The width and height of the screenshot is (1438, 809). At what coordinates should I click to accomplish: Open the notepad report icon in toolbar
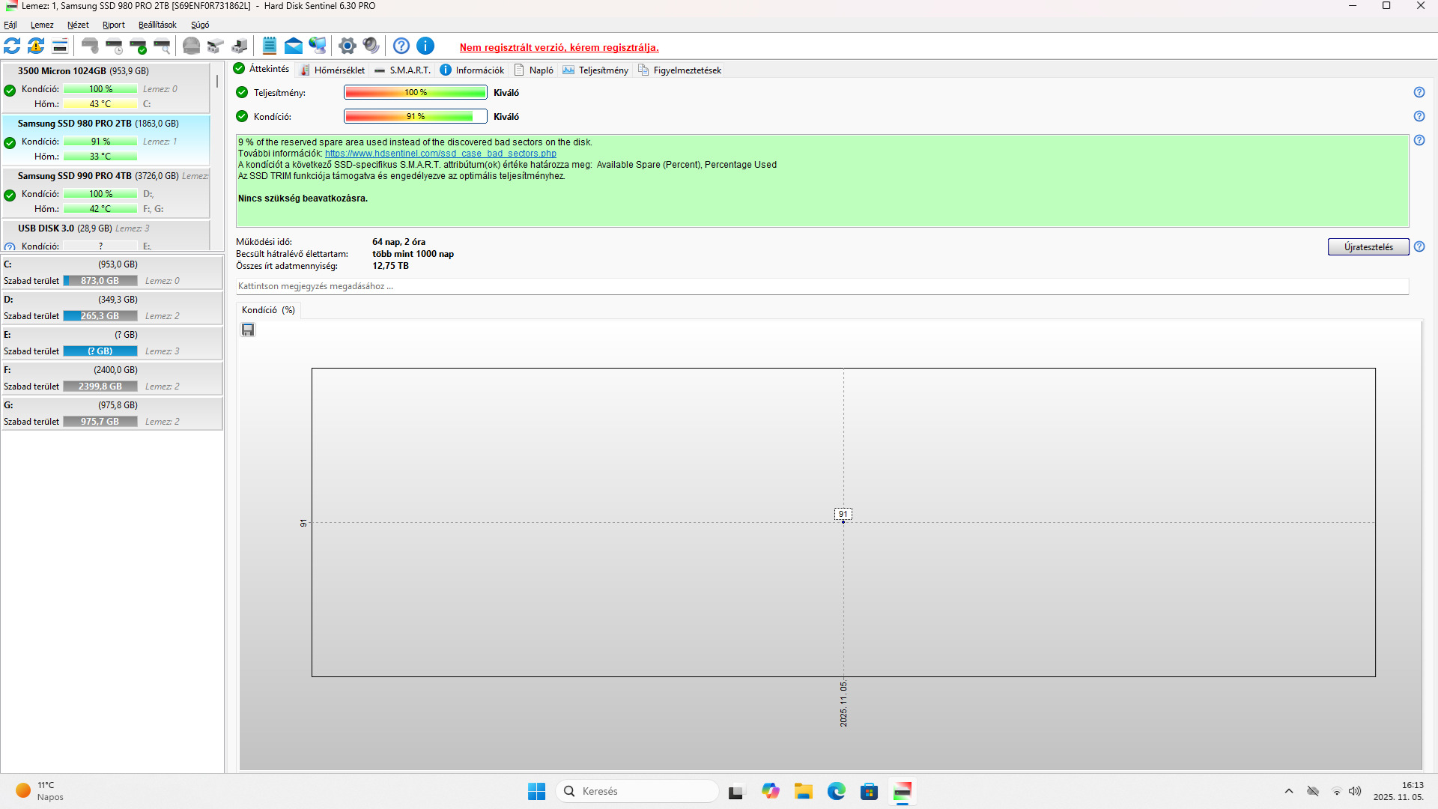[x=270, y=46]
